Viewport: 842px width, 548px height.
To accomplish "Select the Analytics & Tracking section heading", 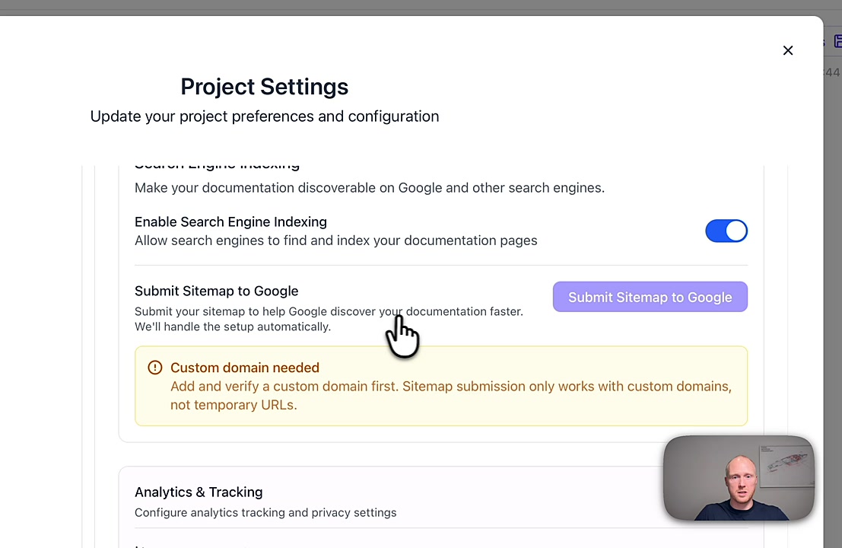I will [199, 492].
